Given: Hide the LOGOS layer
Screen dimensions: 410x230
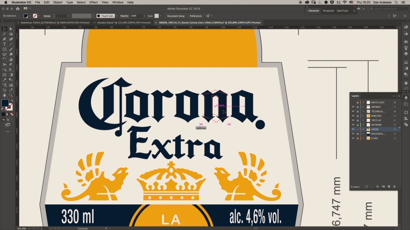Looking at the screenshot, I should click(x=353, y=129).
